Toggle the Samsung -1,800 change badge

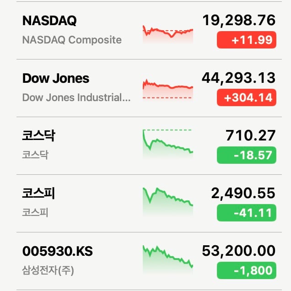click(247, 270)
